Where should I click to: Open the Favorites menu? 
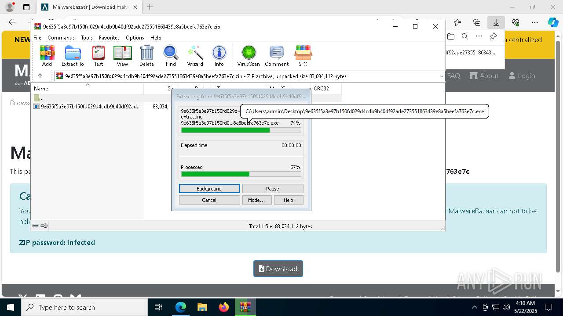click(109, 38)
